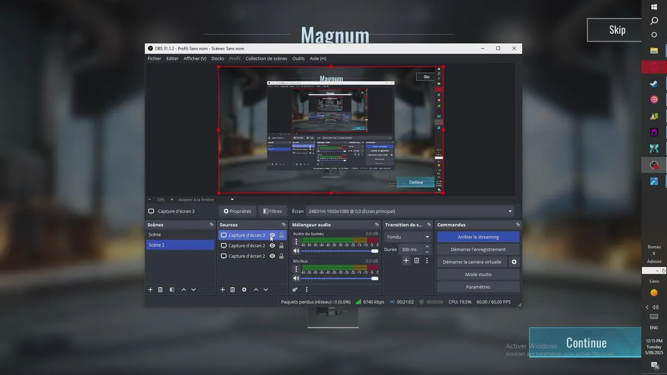Open the Editer menu
The width and height of the screenshot is (667, 375).
[x=172, y=58]
